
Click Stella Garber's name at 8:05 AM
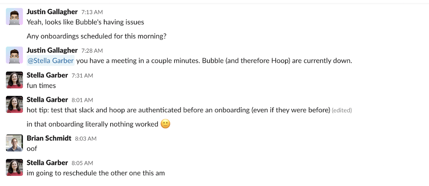point(47,163)
